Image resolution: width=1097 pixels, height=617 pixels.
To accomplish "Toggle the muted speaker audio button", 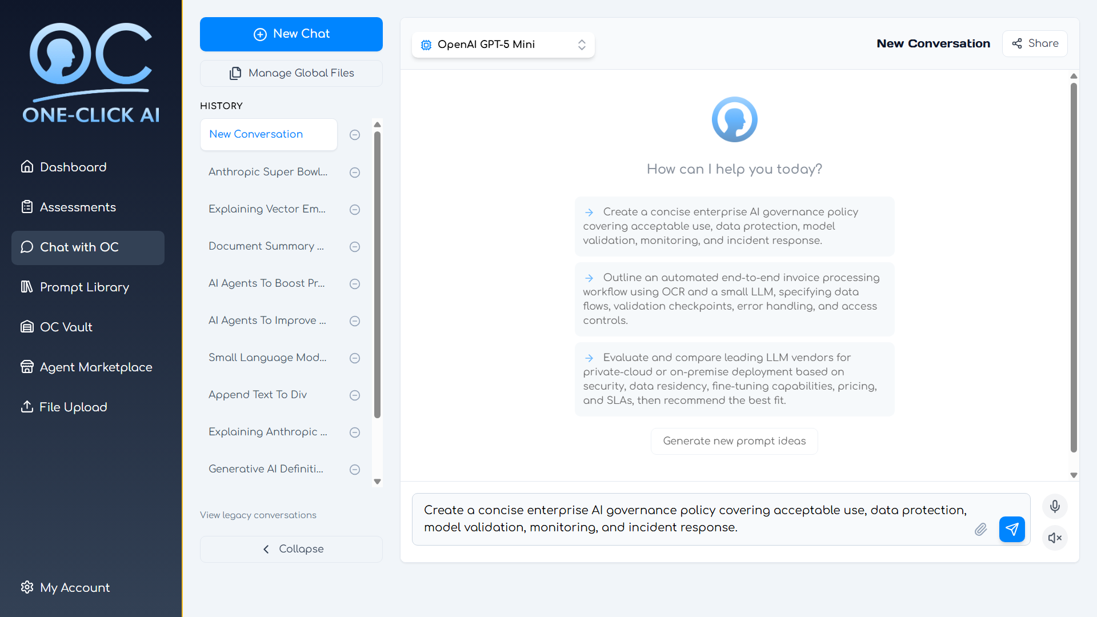I will coord(1055,538).
